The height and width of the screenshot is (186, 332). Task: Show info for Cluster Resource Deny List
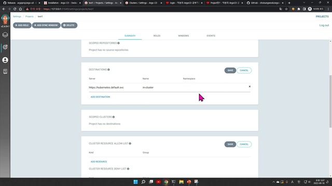pyautogui.click(x=128, y=169)
